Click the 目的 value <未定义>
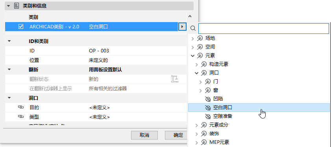 [100, 108]
